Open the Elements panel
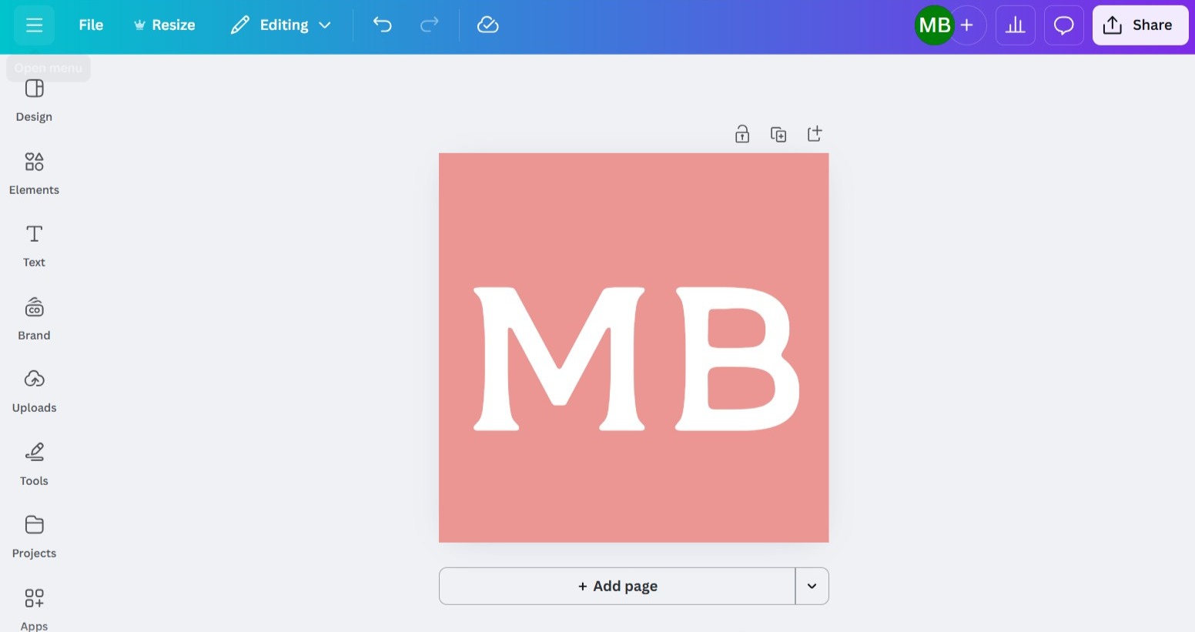Image resolution: width=1195 pixels, height=632 pixels. [x=34, y=173]
